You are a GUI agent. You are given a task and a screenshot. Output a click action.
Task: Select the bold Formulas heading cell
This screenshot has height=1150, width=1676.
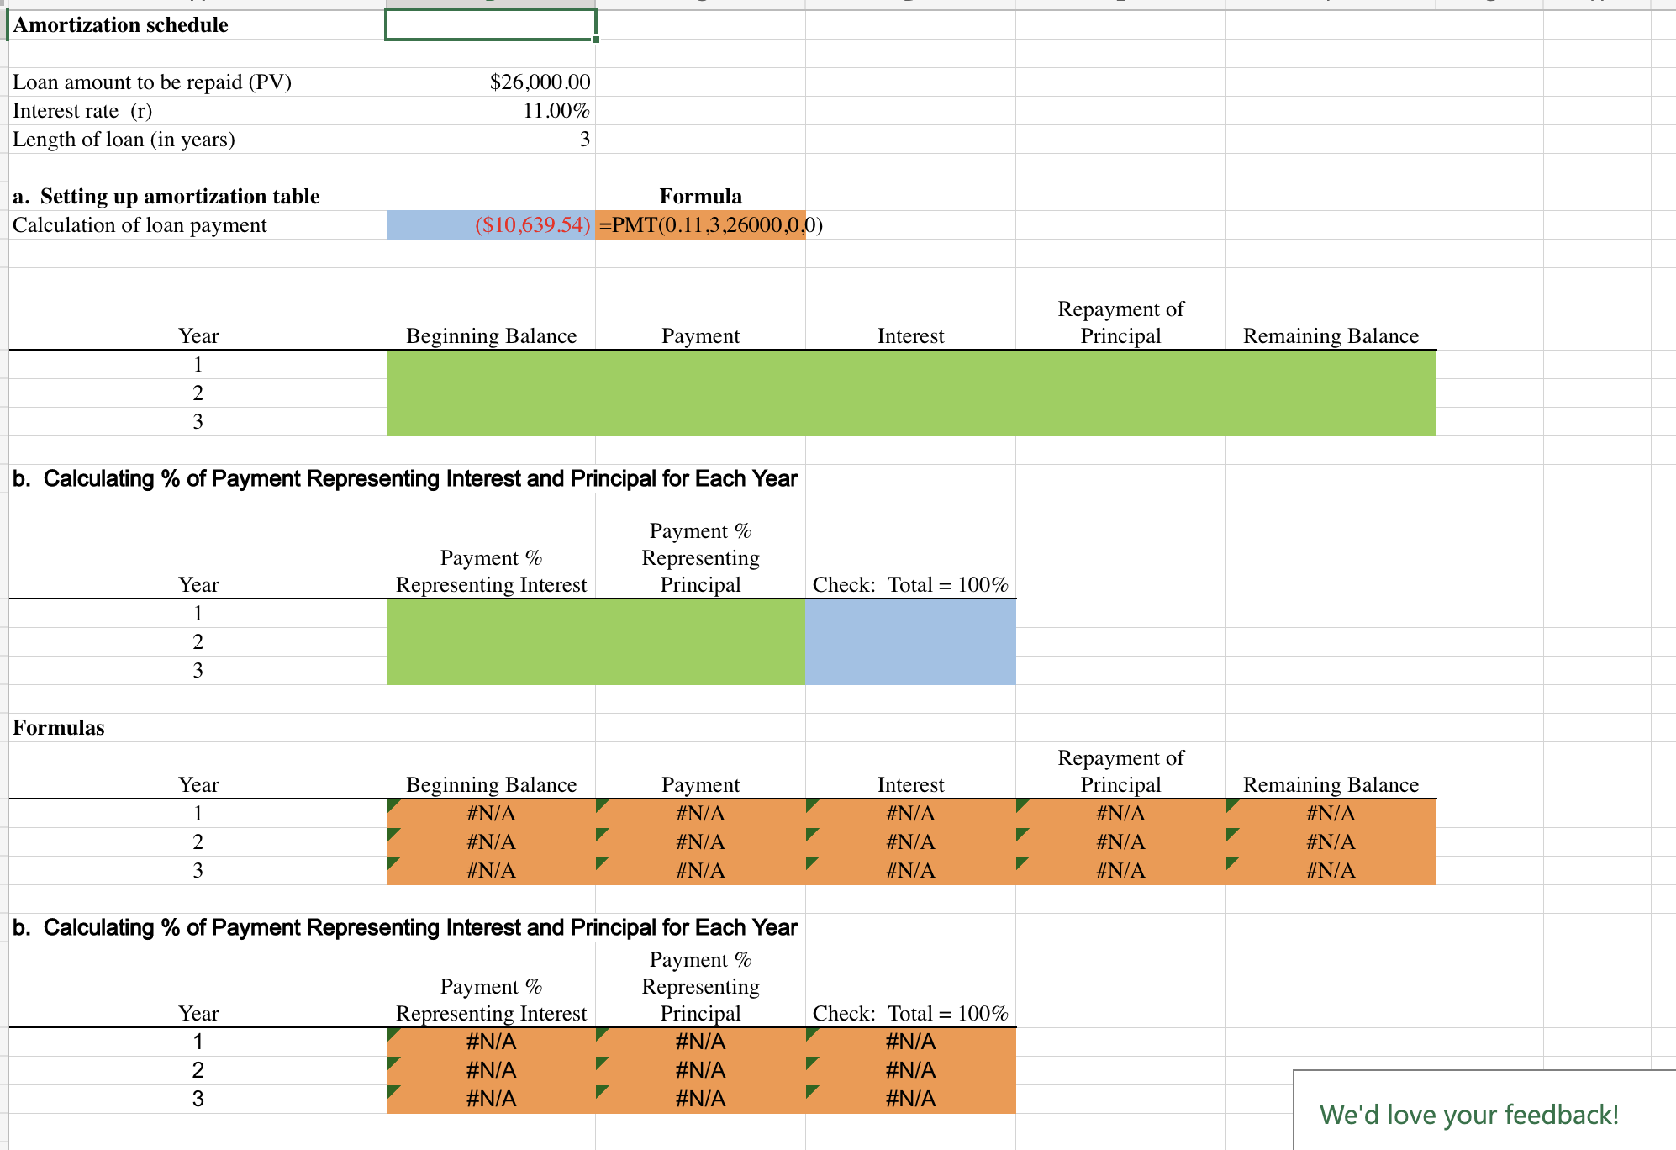[x=59, y=728]
